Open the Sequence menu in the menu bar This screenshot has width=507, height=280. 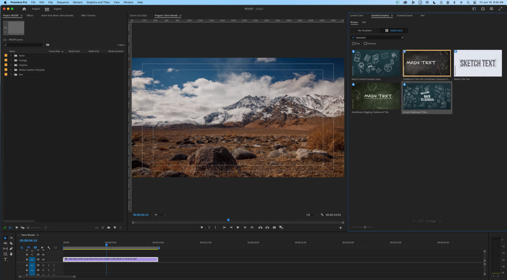62,2
